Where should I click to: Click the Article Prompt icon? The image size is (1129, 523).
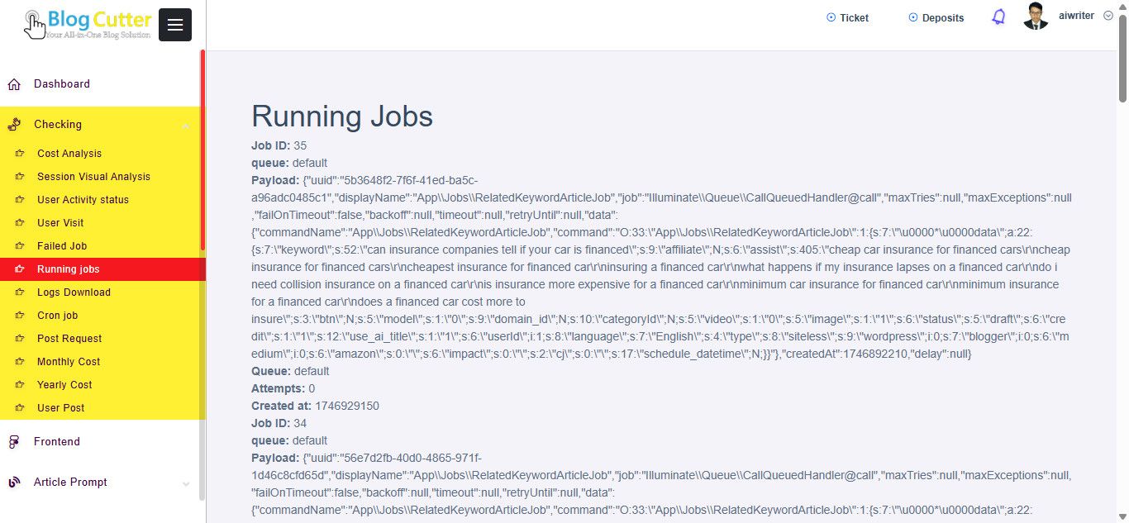coord(14,483)
